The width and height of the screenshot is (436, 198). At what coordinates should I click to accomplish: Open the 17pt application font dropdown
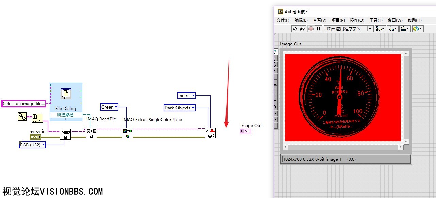pyautogui.click(x=348, y=29)
